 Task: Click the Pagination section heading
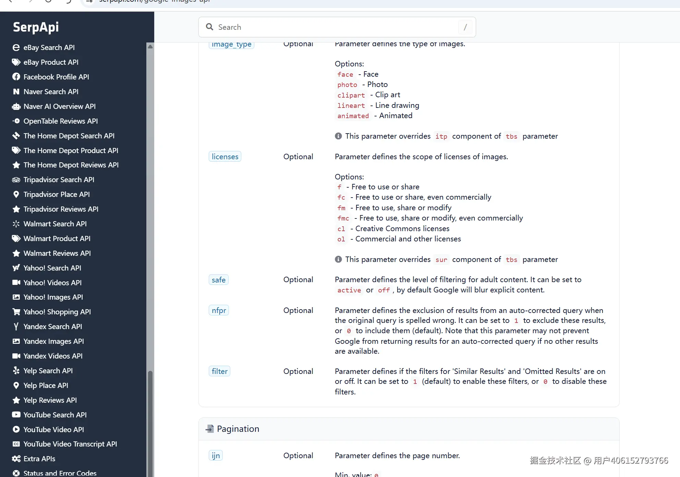(x=238, y=429)
